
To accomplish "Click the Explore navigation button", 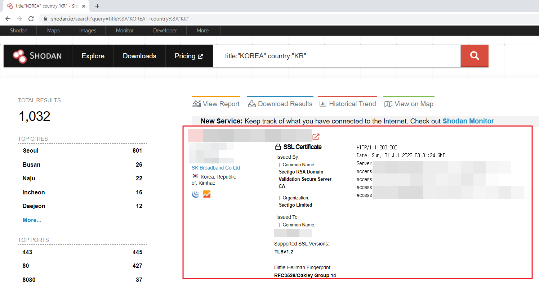I will pos(93,56).
